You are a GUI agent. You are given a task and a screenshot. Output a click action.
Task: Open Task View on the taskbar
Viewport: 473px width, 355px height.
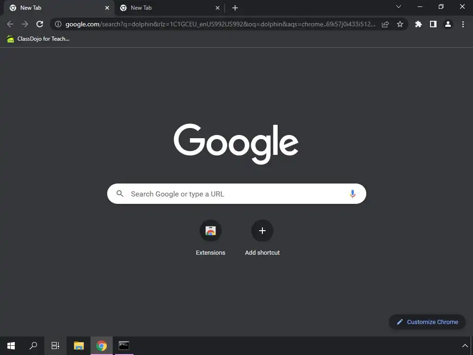(x=55, y=346)
